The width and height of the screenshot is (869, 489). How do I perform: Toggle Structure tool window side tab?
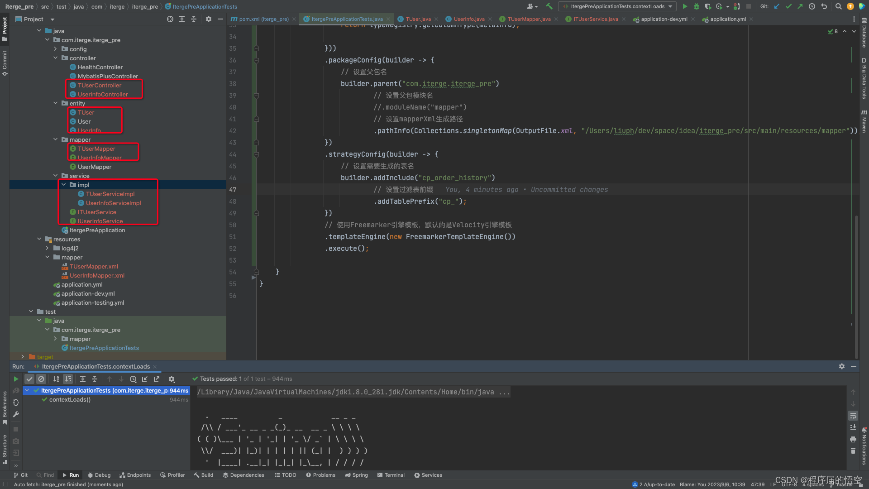(5, 450)
